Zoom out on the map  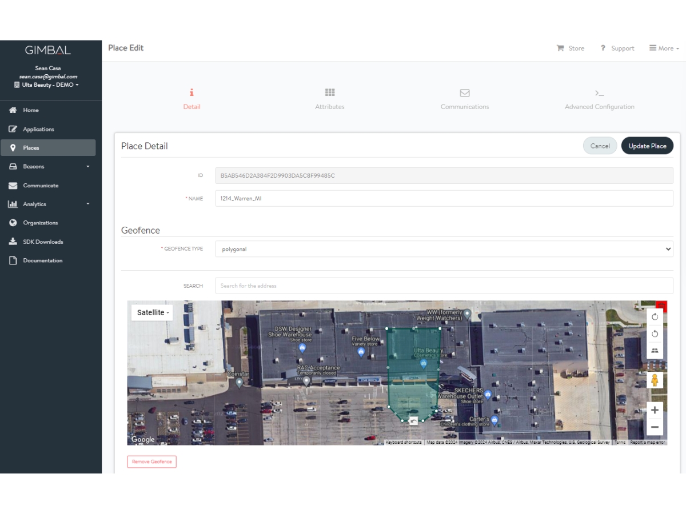pos(655,427)
